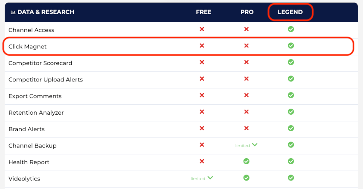Click the red X under Pro for Brand Alerts
363x189 pixels.
coord(246,128)
